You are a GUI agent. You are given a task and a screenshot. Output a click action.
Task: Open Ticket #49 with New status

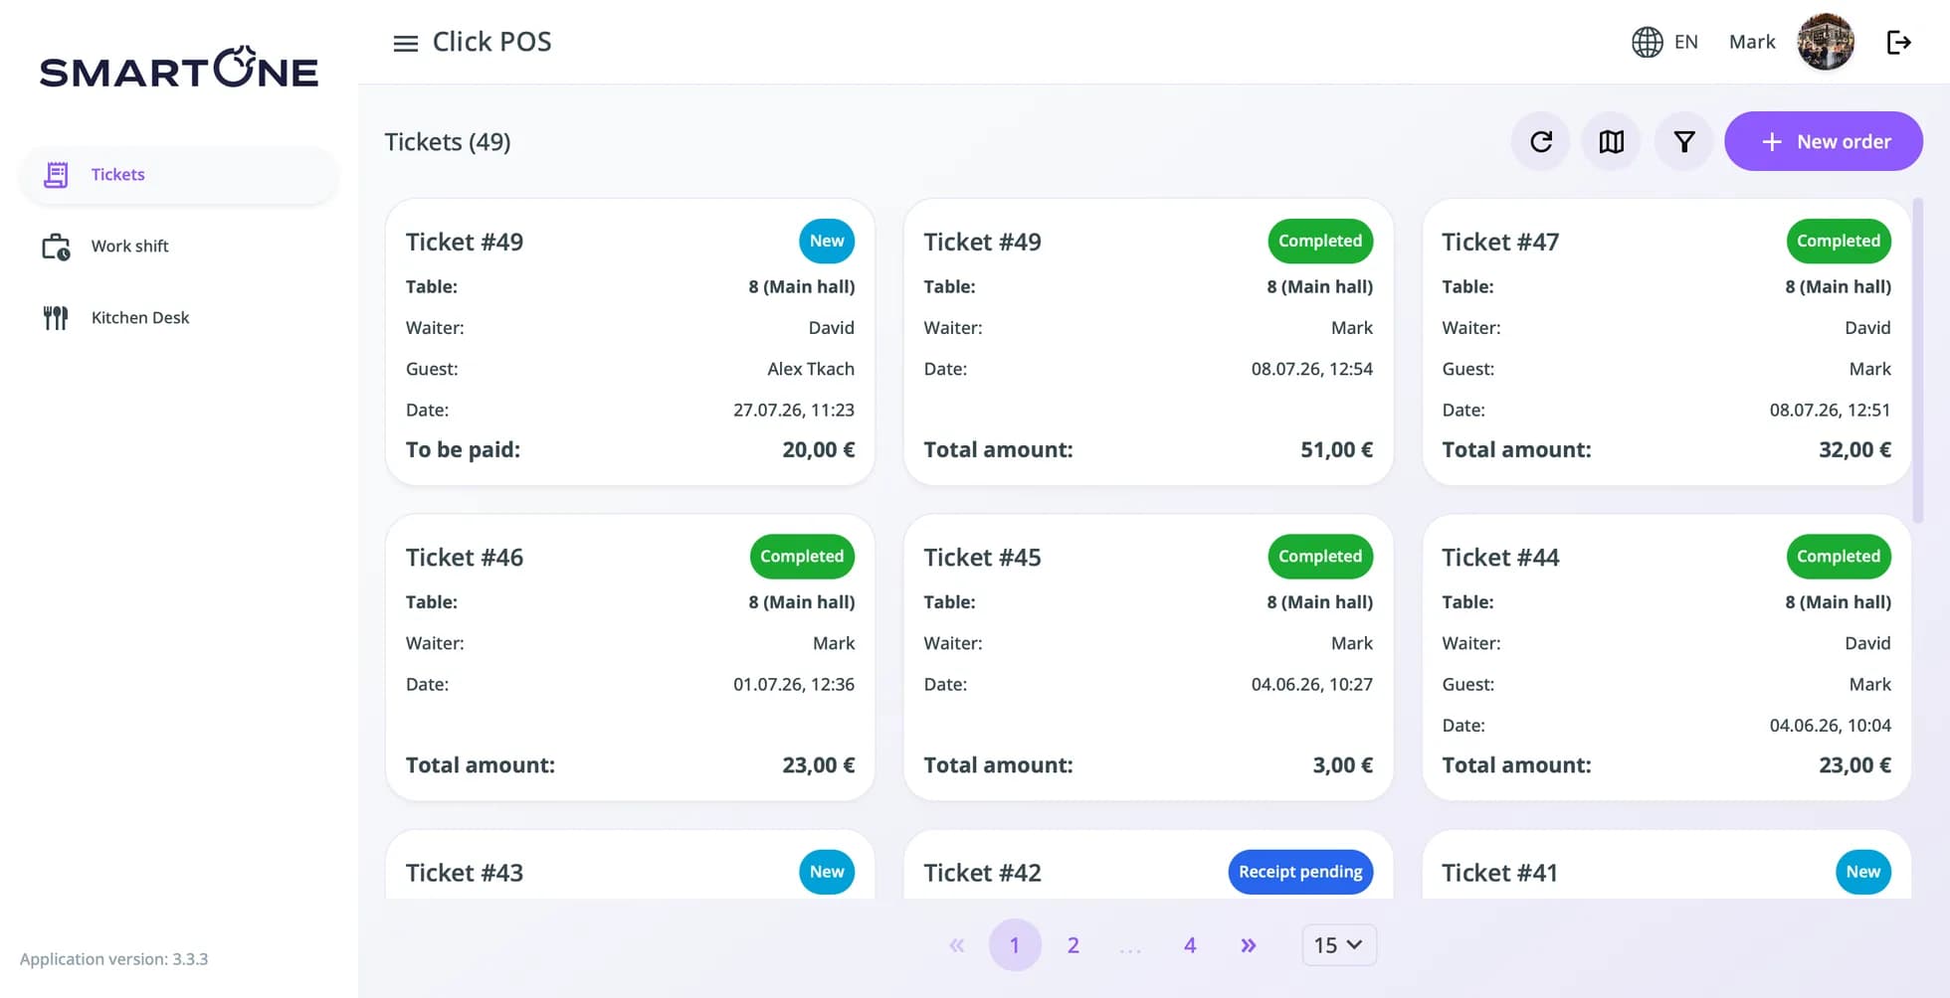click(630, 342)
